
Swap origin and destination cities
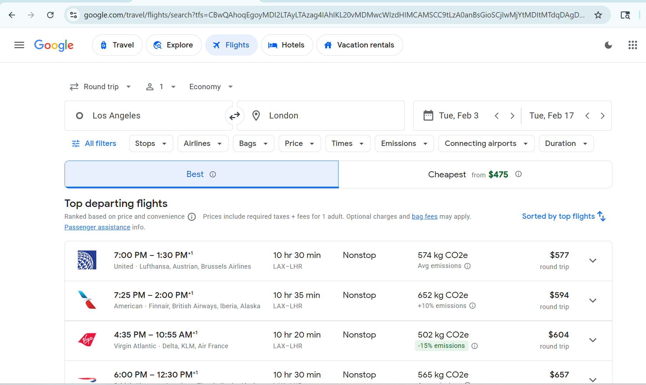(234, 116)
